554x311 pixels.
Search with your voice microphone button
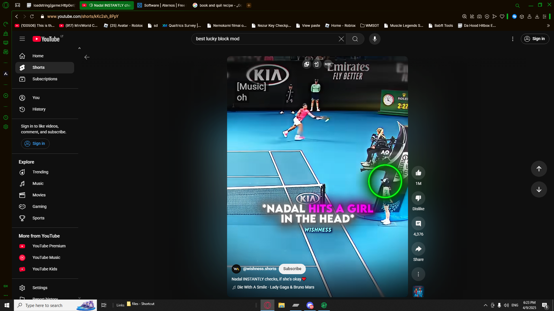tap(375, 39)
